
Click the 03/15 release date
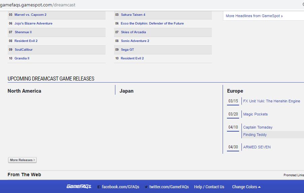click(x=233, y=101)
